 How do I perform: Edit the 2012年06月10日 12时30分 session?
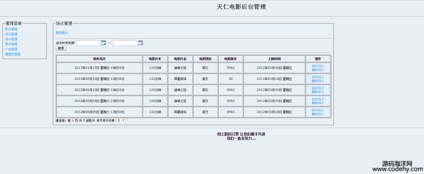coord(318,77)
